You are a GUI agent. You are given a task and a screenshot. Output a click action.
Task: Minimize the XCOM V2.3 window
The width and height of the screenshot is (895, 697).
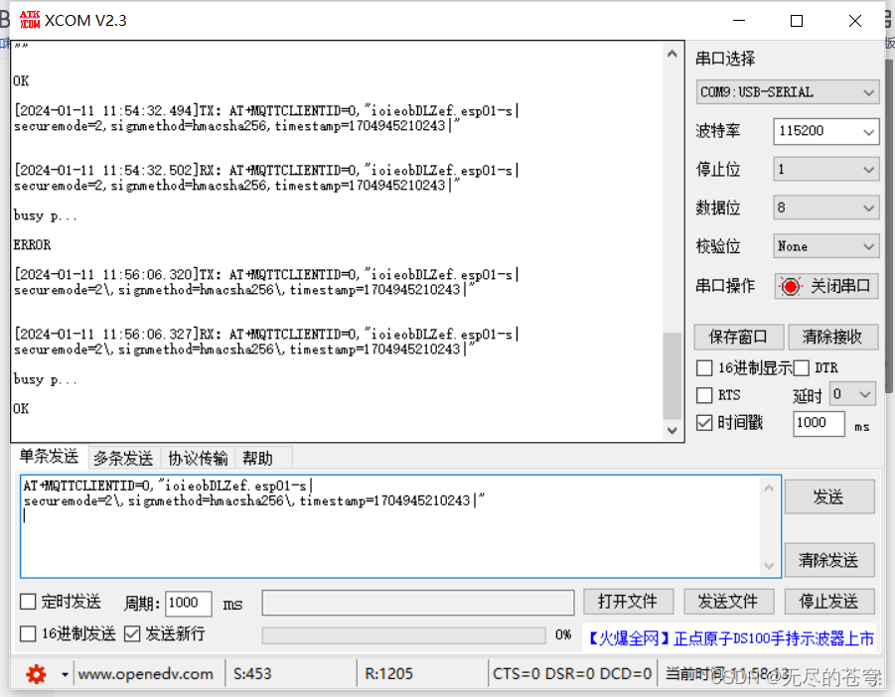(739, 21)
